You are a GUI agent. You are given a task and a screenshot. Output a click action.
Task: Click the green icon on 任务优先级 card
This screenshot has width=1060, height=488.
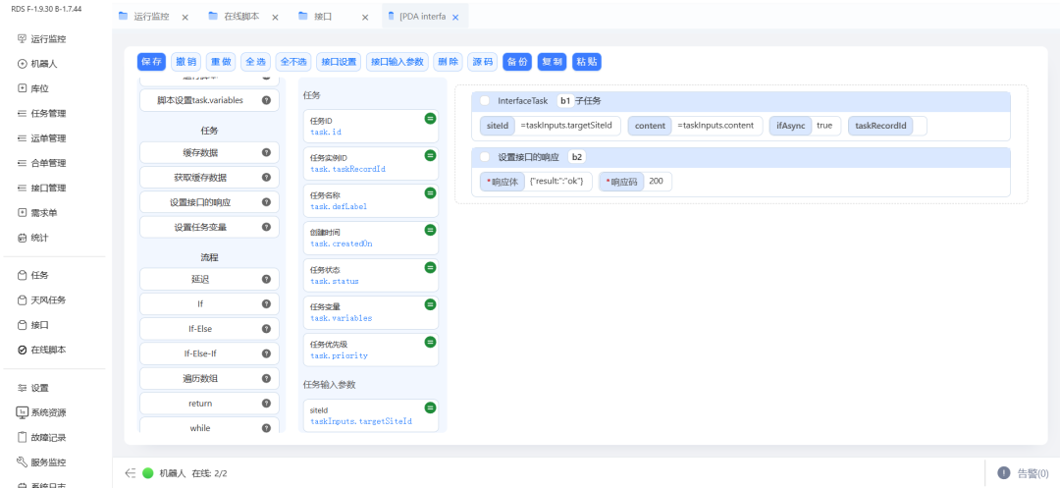click(430, 342)
